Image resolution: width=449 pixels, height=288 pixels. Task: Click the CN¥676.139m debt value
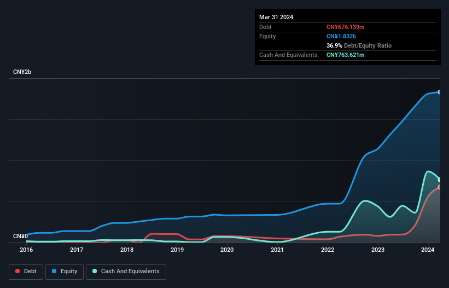[345, 27]
